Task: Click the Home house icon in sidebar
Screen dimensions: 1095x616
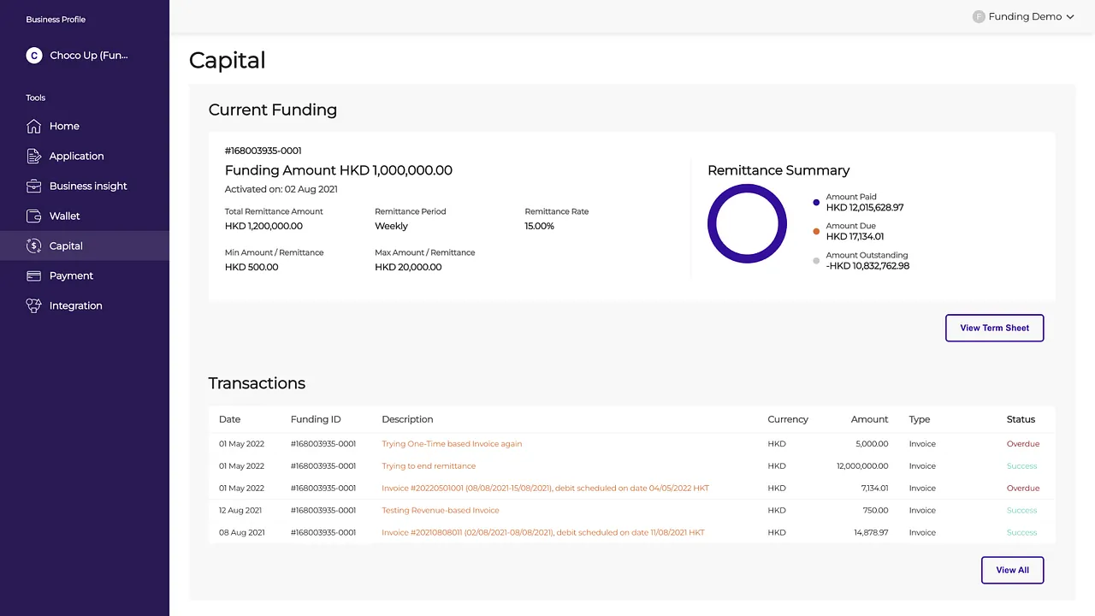Action: tap(33, 127)
